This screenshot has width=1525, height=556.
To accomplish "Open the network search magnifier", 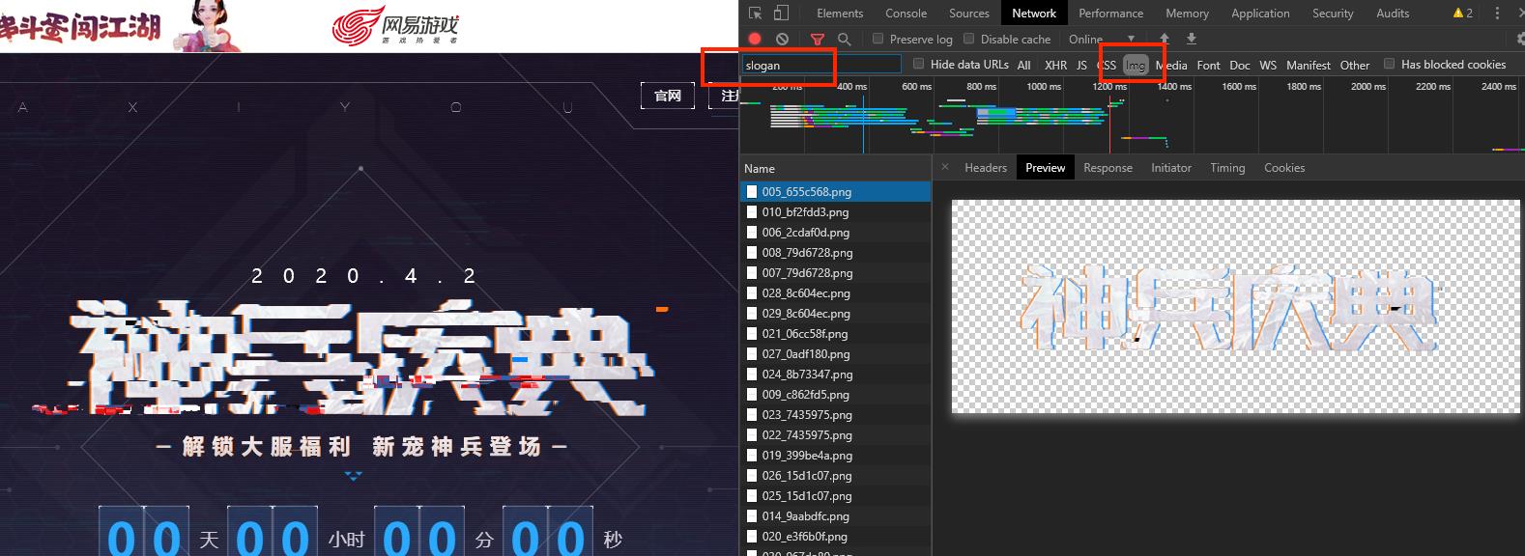I will (x=844, y=39).
